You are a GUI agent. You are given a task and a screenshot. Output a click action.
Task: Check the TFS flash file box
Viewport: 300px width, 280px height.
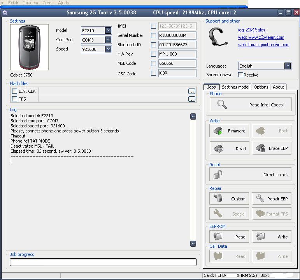pyautogui.click(x=14, y=99)
